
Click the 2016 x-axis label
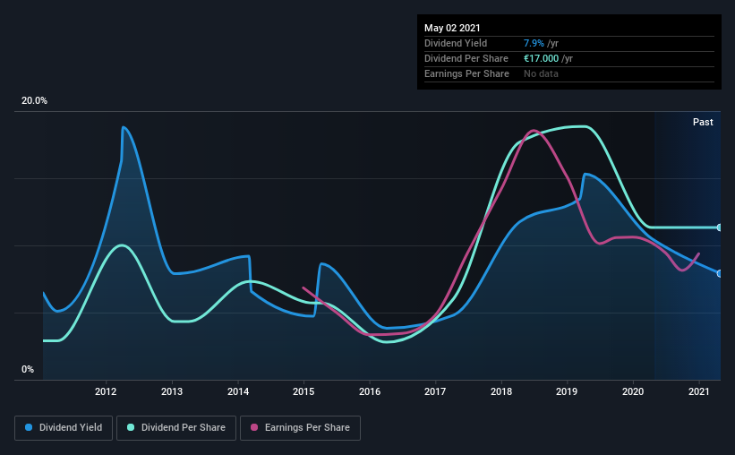point(370,391)
